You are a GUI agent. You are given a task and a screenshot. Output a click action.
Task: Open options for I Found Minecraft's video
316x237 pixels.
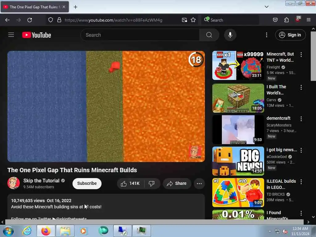coord(301,213)
